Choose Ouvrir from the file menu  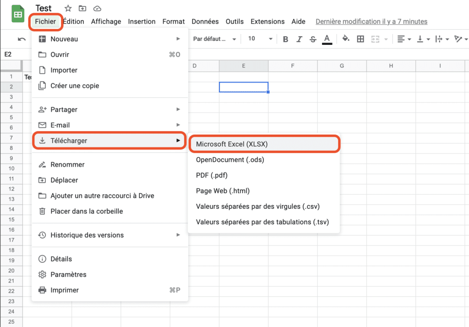tap(110, 54)
